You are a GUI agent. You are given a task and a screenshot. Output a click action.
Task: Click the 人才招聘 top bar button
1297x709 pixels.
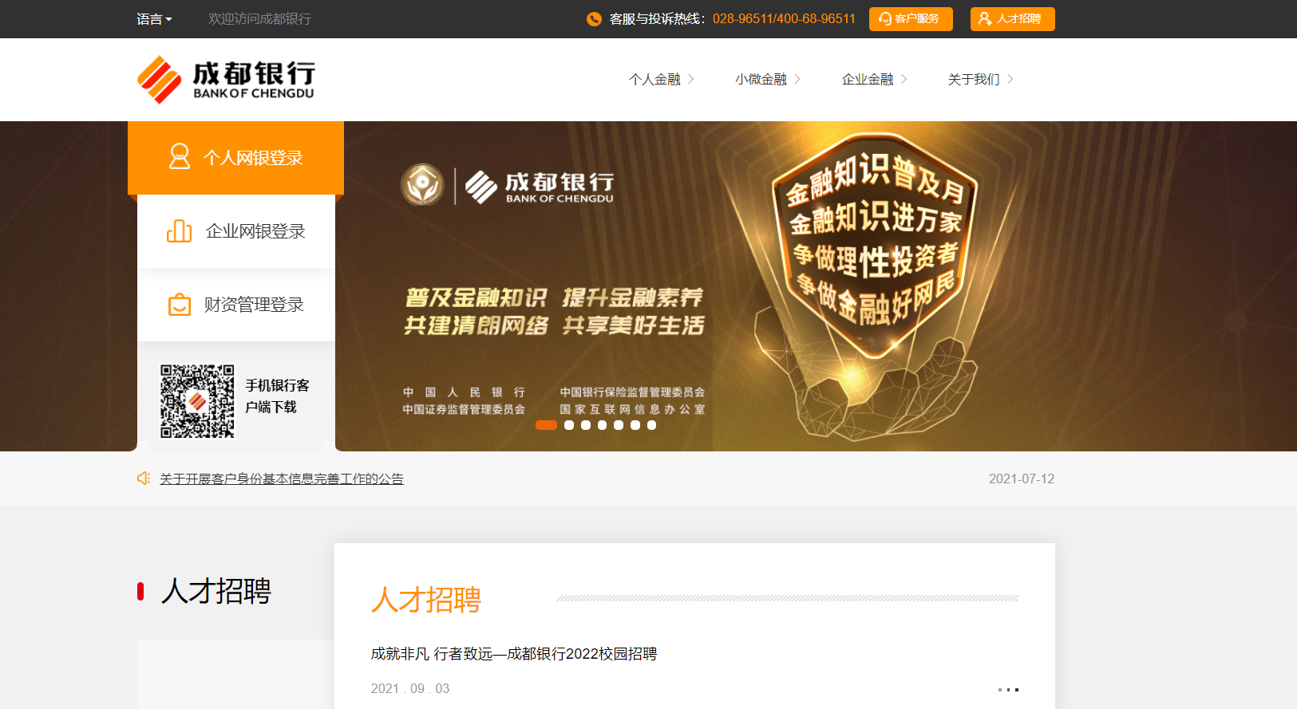[x=1012, y=19]
